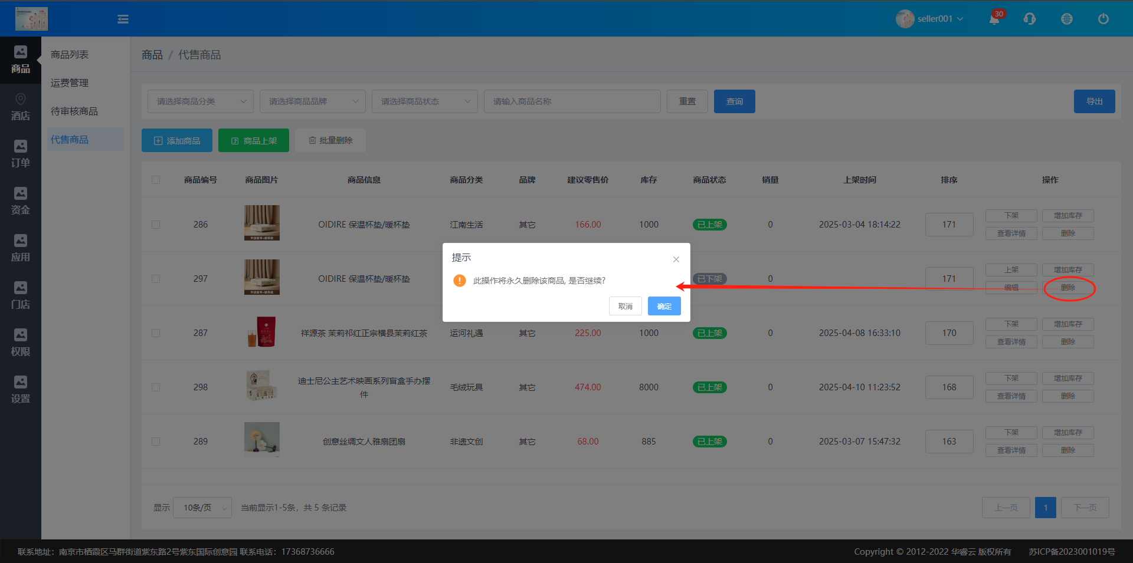
Task: Open the 10条/页 page size dropdown
Action: (202, 508)
